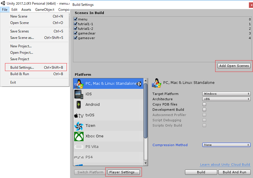Viewport: 253px width, 178px height.
Task: Select the tutrial1-1 scene name
Action: tap(86, 24)
